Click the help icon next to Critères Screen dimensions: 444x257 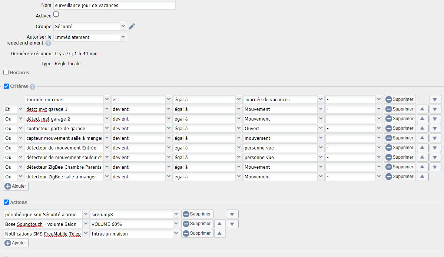(33, 87)
